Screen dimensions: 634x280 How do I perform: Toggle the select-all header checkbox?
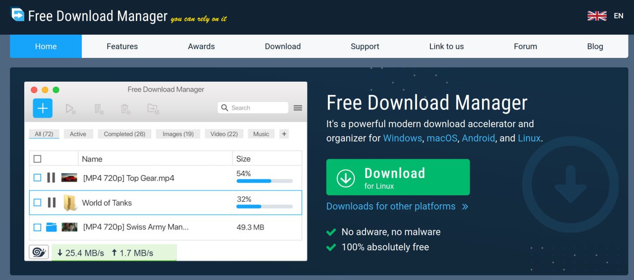click(x=37, y=159)
